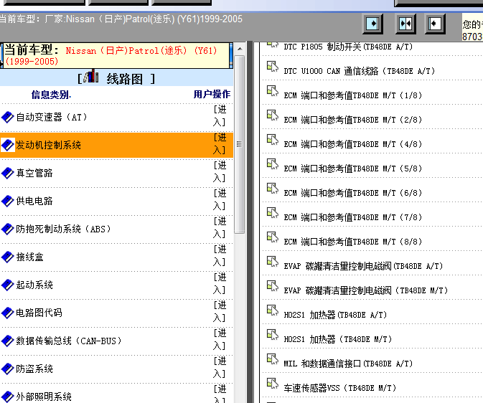Click the diagram icon for EVAP 碳罐清洁量控制电磁阀 A/T
The image size is (483, 403).
(x=273, y=262)
